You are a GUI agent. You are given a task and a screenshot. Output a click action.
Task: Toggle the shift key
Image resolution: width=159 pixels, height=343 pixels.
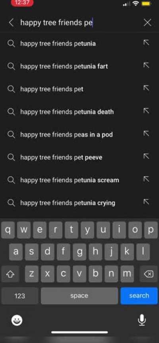point(10,274)
